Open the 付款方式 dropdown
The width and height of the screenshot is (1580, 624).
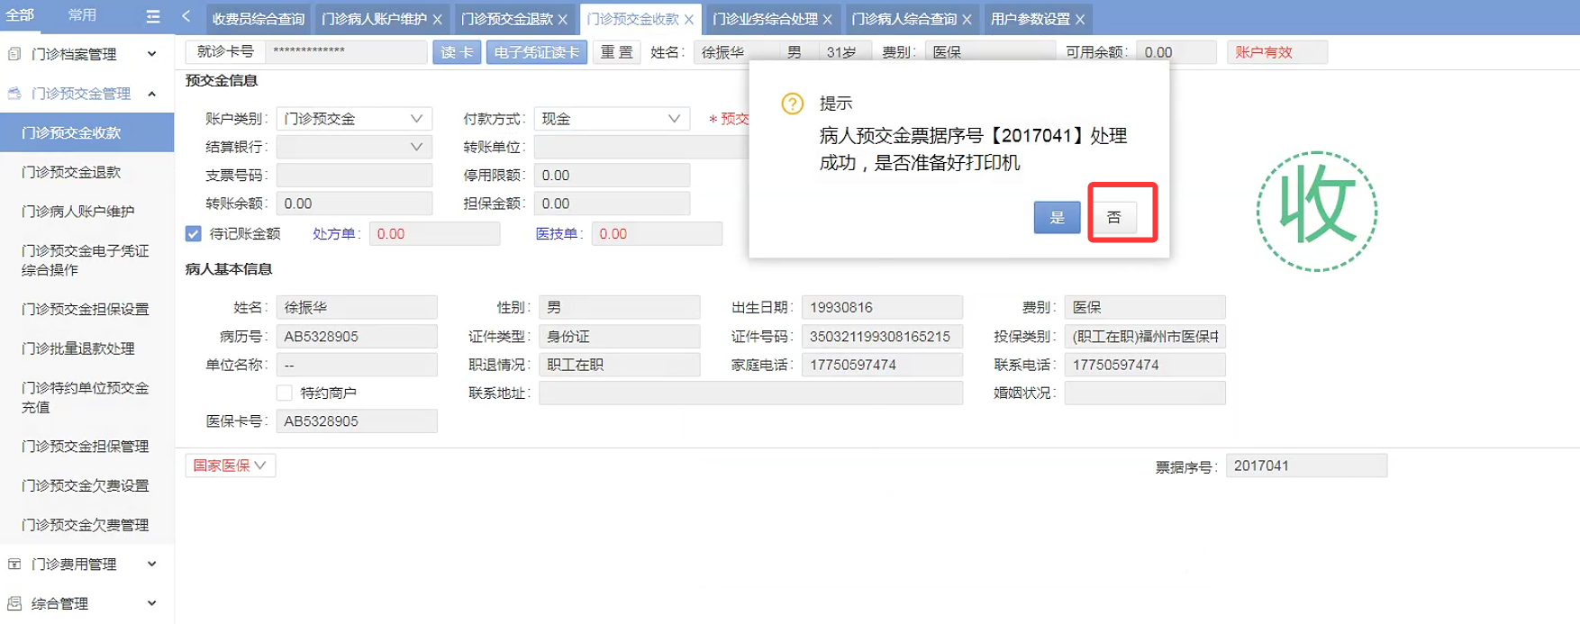[612, 119]
